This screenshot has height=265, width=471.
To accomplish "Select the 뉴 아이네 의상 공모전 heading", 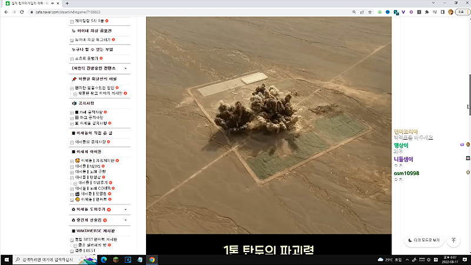I will click(x=92, y=31).
